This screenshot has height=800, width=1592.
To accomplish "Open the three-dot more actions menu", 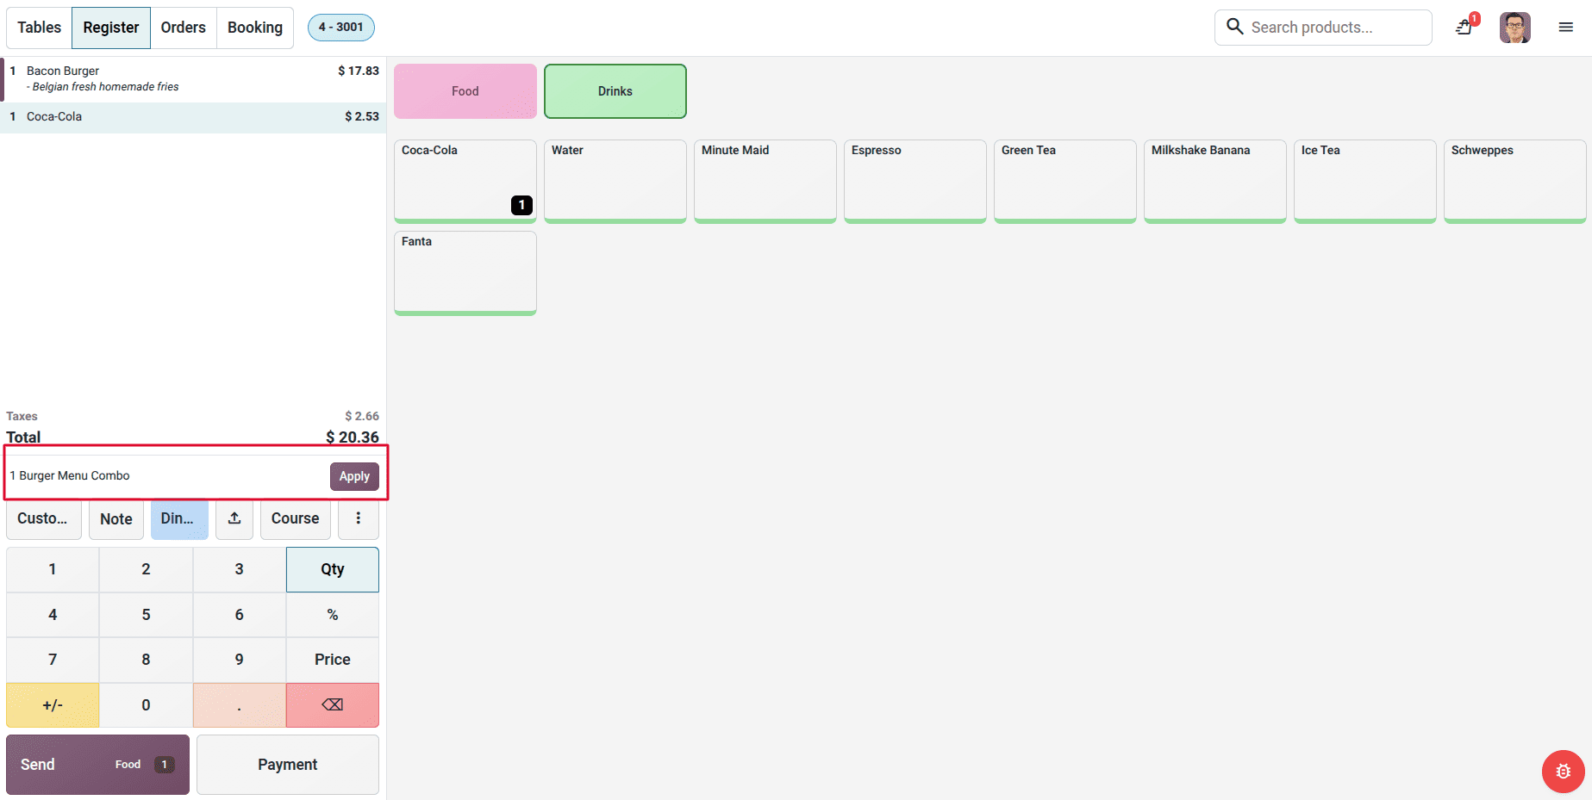I will tap(359, 518).
